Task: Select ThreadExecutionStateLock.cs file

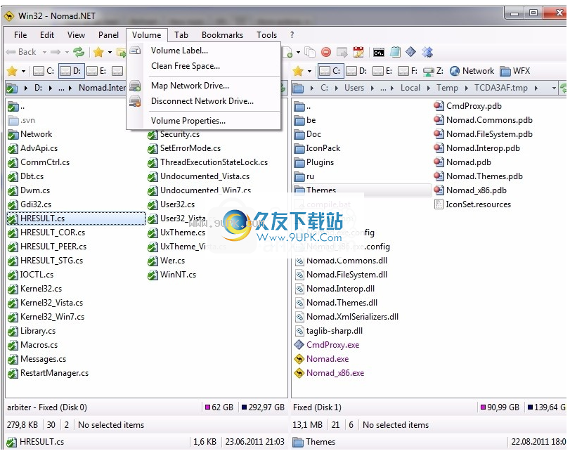Action: [x=208, y=162]
